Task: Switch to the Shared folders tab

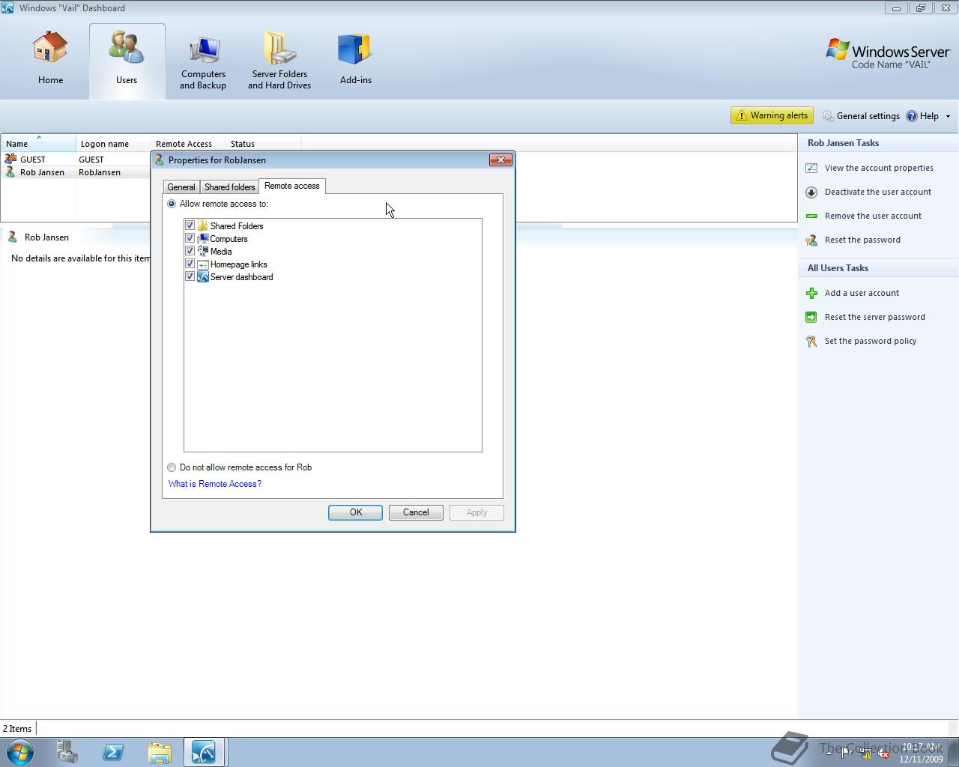Action: [x=229, y=187]
